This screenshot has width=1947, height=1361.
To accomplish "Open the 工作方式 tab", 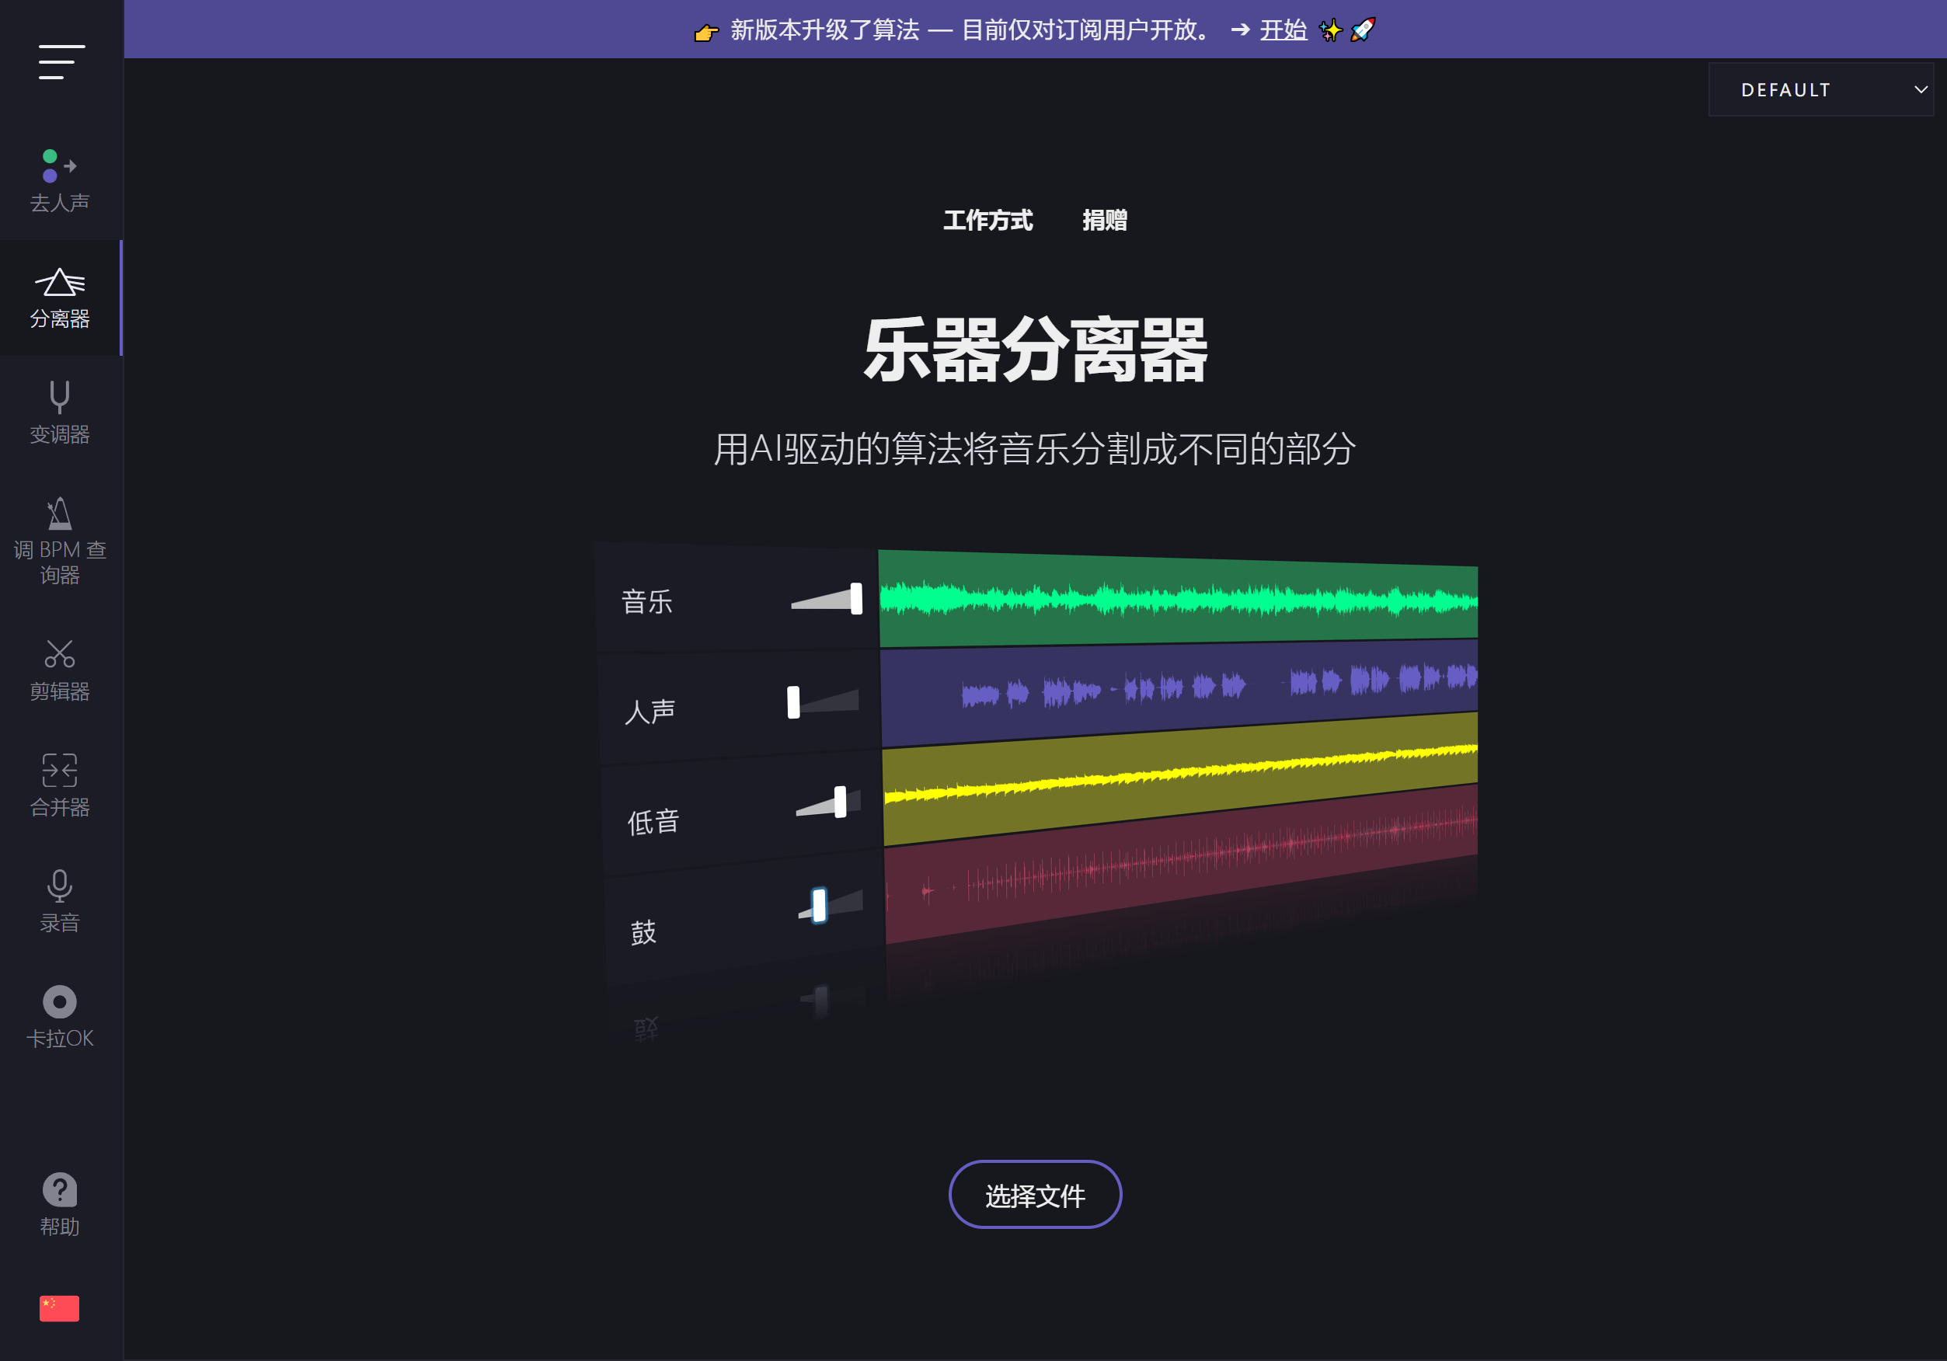I will tap(988, 221).
